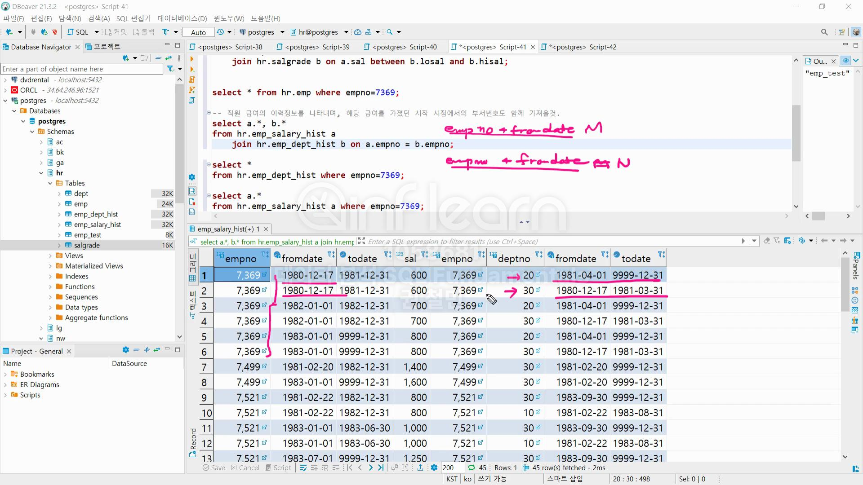This screenshot has height=485, width=863.
Task: Click the Project panel configure gear icon
Action: pos(125,350)
